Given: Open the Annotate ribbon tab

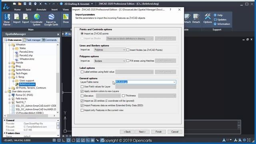Looking at the screenshot, I should (41, 10).
